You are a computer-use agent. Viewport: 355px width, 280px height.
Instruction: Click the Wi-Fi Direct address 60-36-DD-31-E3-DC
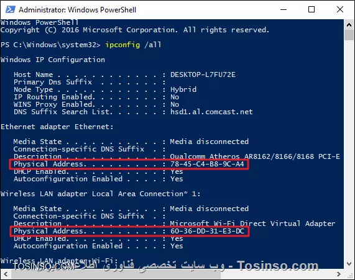207,231
